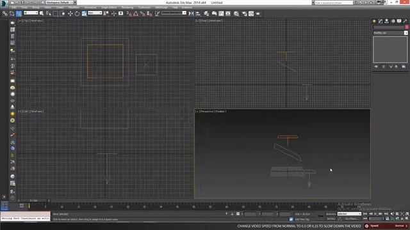Toggle Absolute Mode Transform Type-In icon
Screen dimensions: 410x230
(238, 214)
